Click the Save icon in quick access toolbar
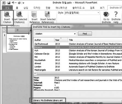This screenshot has height=104, width=122. pyautogui.click(x=9, y=3)
